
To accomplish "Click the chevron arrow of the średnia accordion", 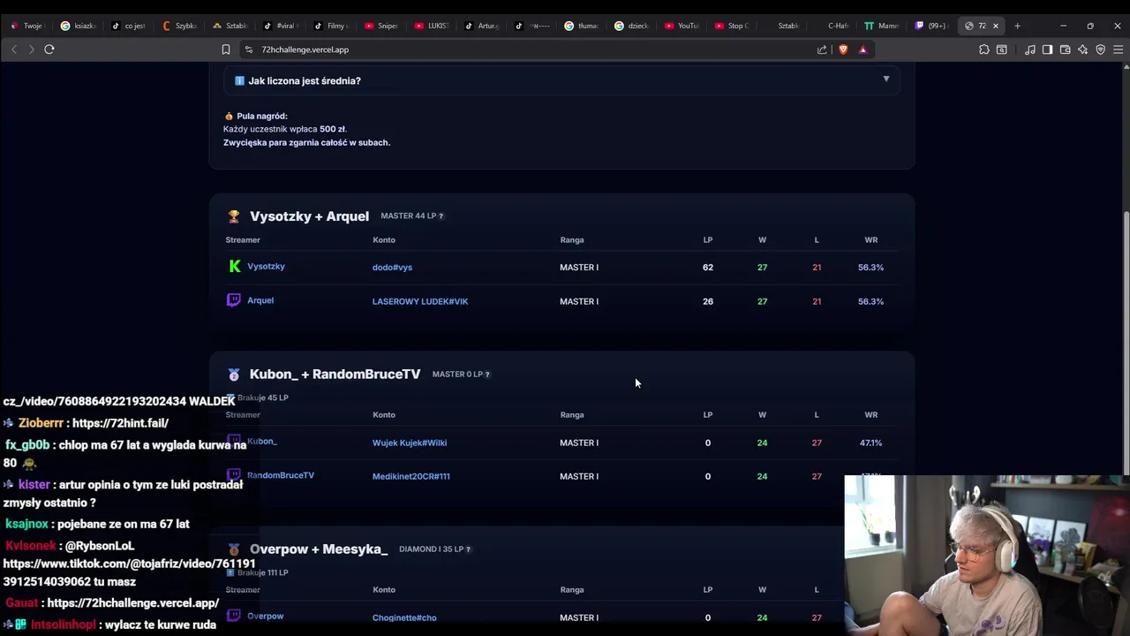I will 886,79.
